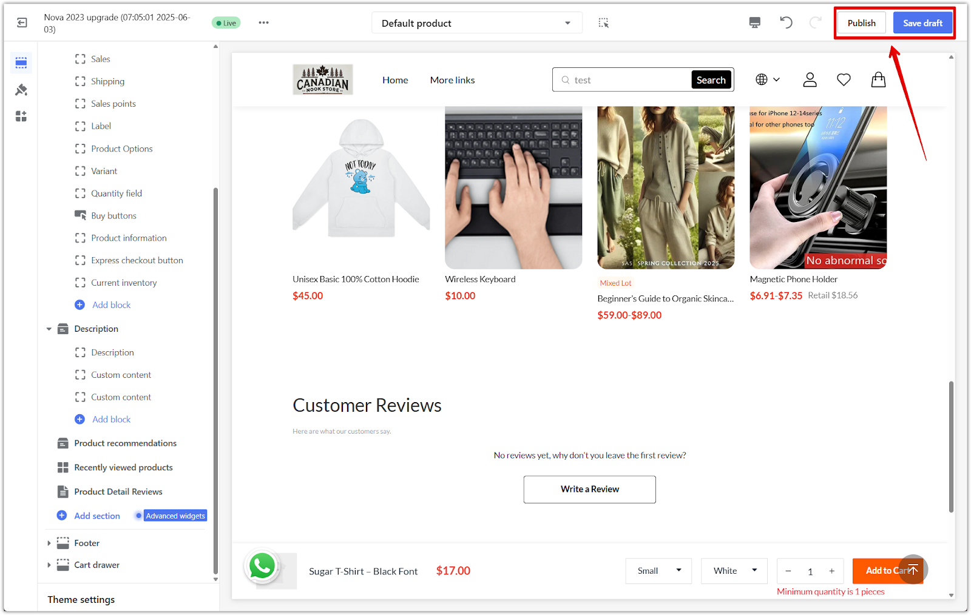This screenshot has height=615, width=971.
Task: Collapse the Description section
Action: [x=49, y=329]
